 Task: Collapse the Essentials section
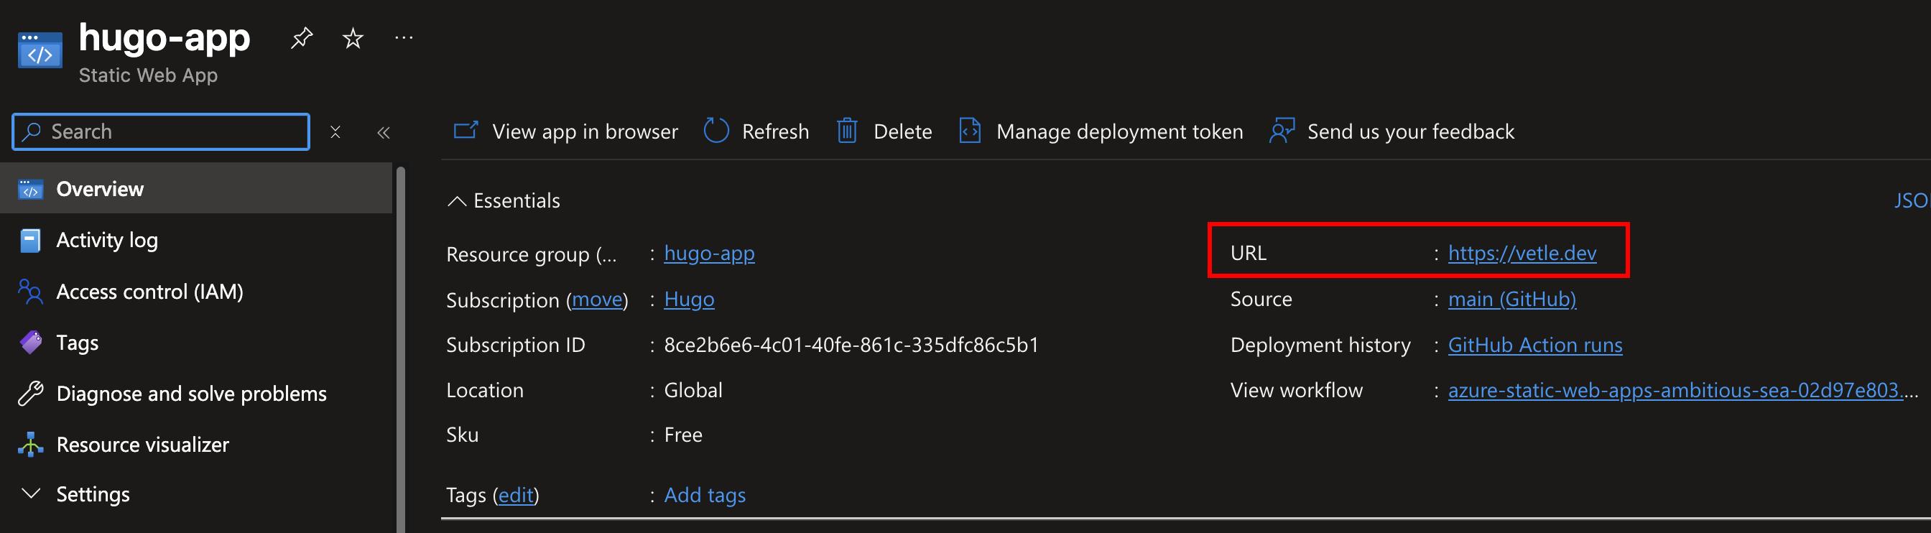(456, 201)
